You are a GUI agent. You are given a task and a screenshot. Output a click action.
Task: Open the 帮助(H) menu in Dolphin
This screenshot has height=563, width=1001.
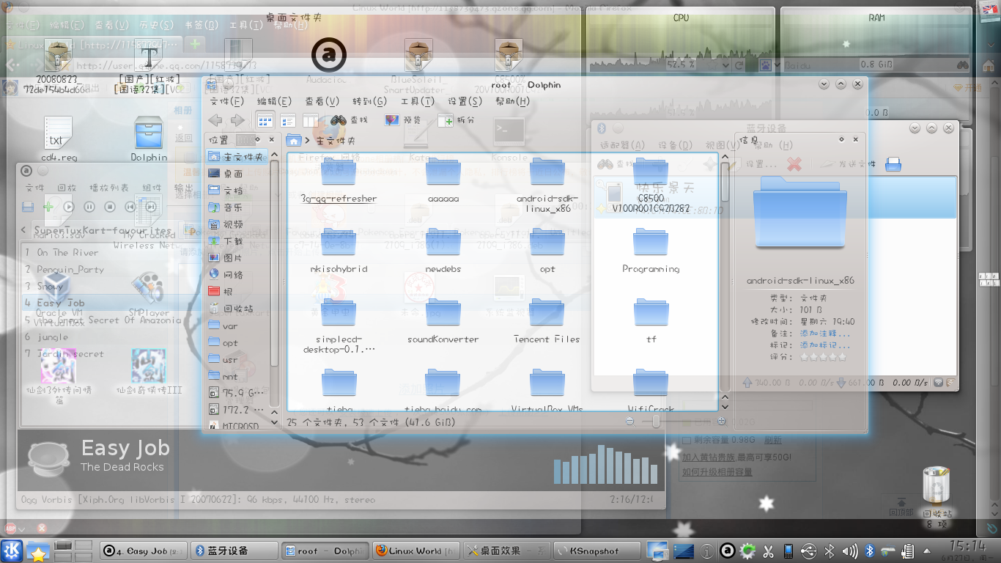(x=513, y=101)
